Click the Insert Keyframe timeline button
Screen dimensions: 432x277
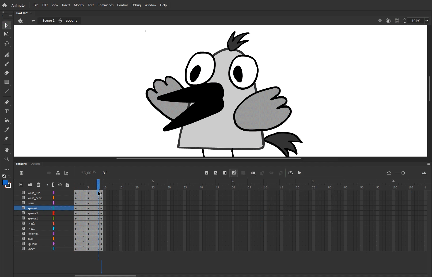click(x=207, y=173)
